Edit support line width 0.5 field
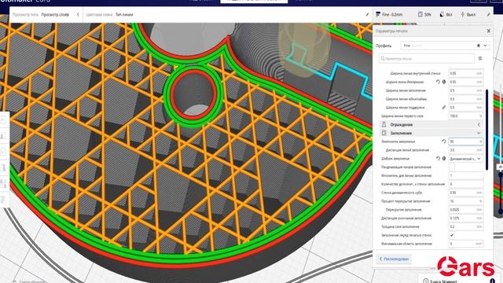The width and height of the screenshot is (503, 283). click(x=466, y=108)
